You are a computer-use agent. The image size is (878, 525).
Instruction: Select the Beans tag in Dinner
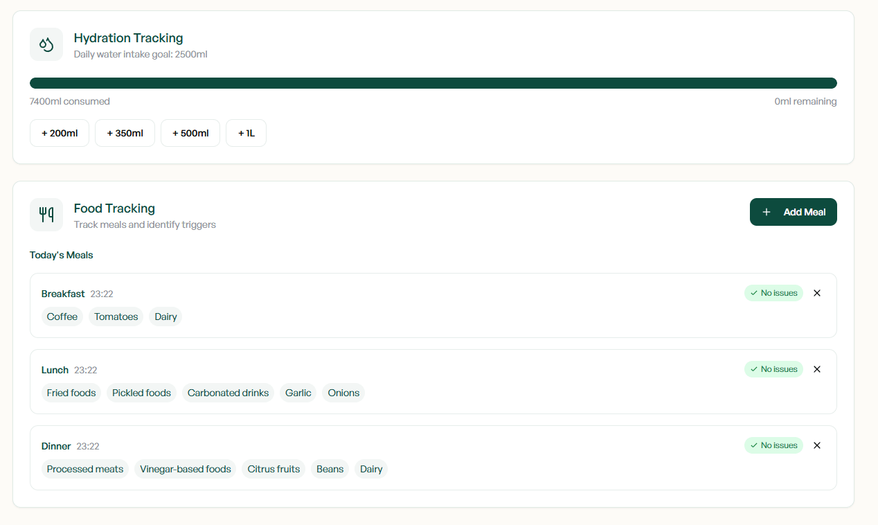[330, 469]
